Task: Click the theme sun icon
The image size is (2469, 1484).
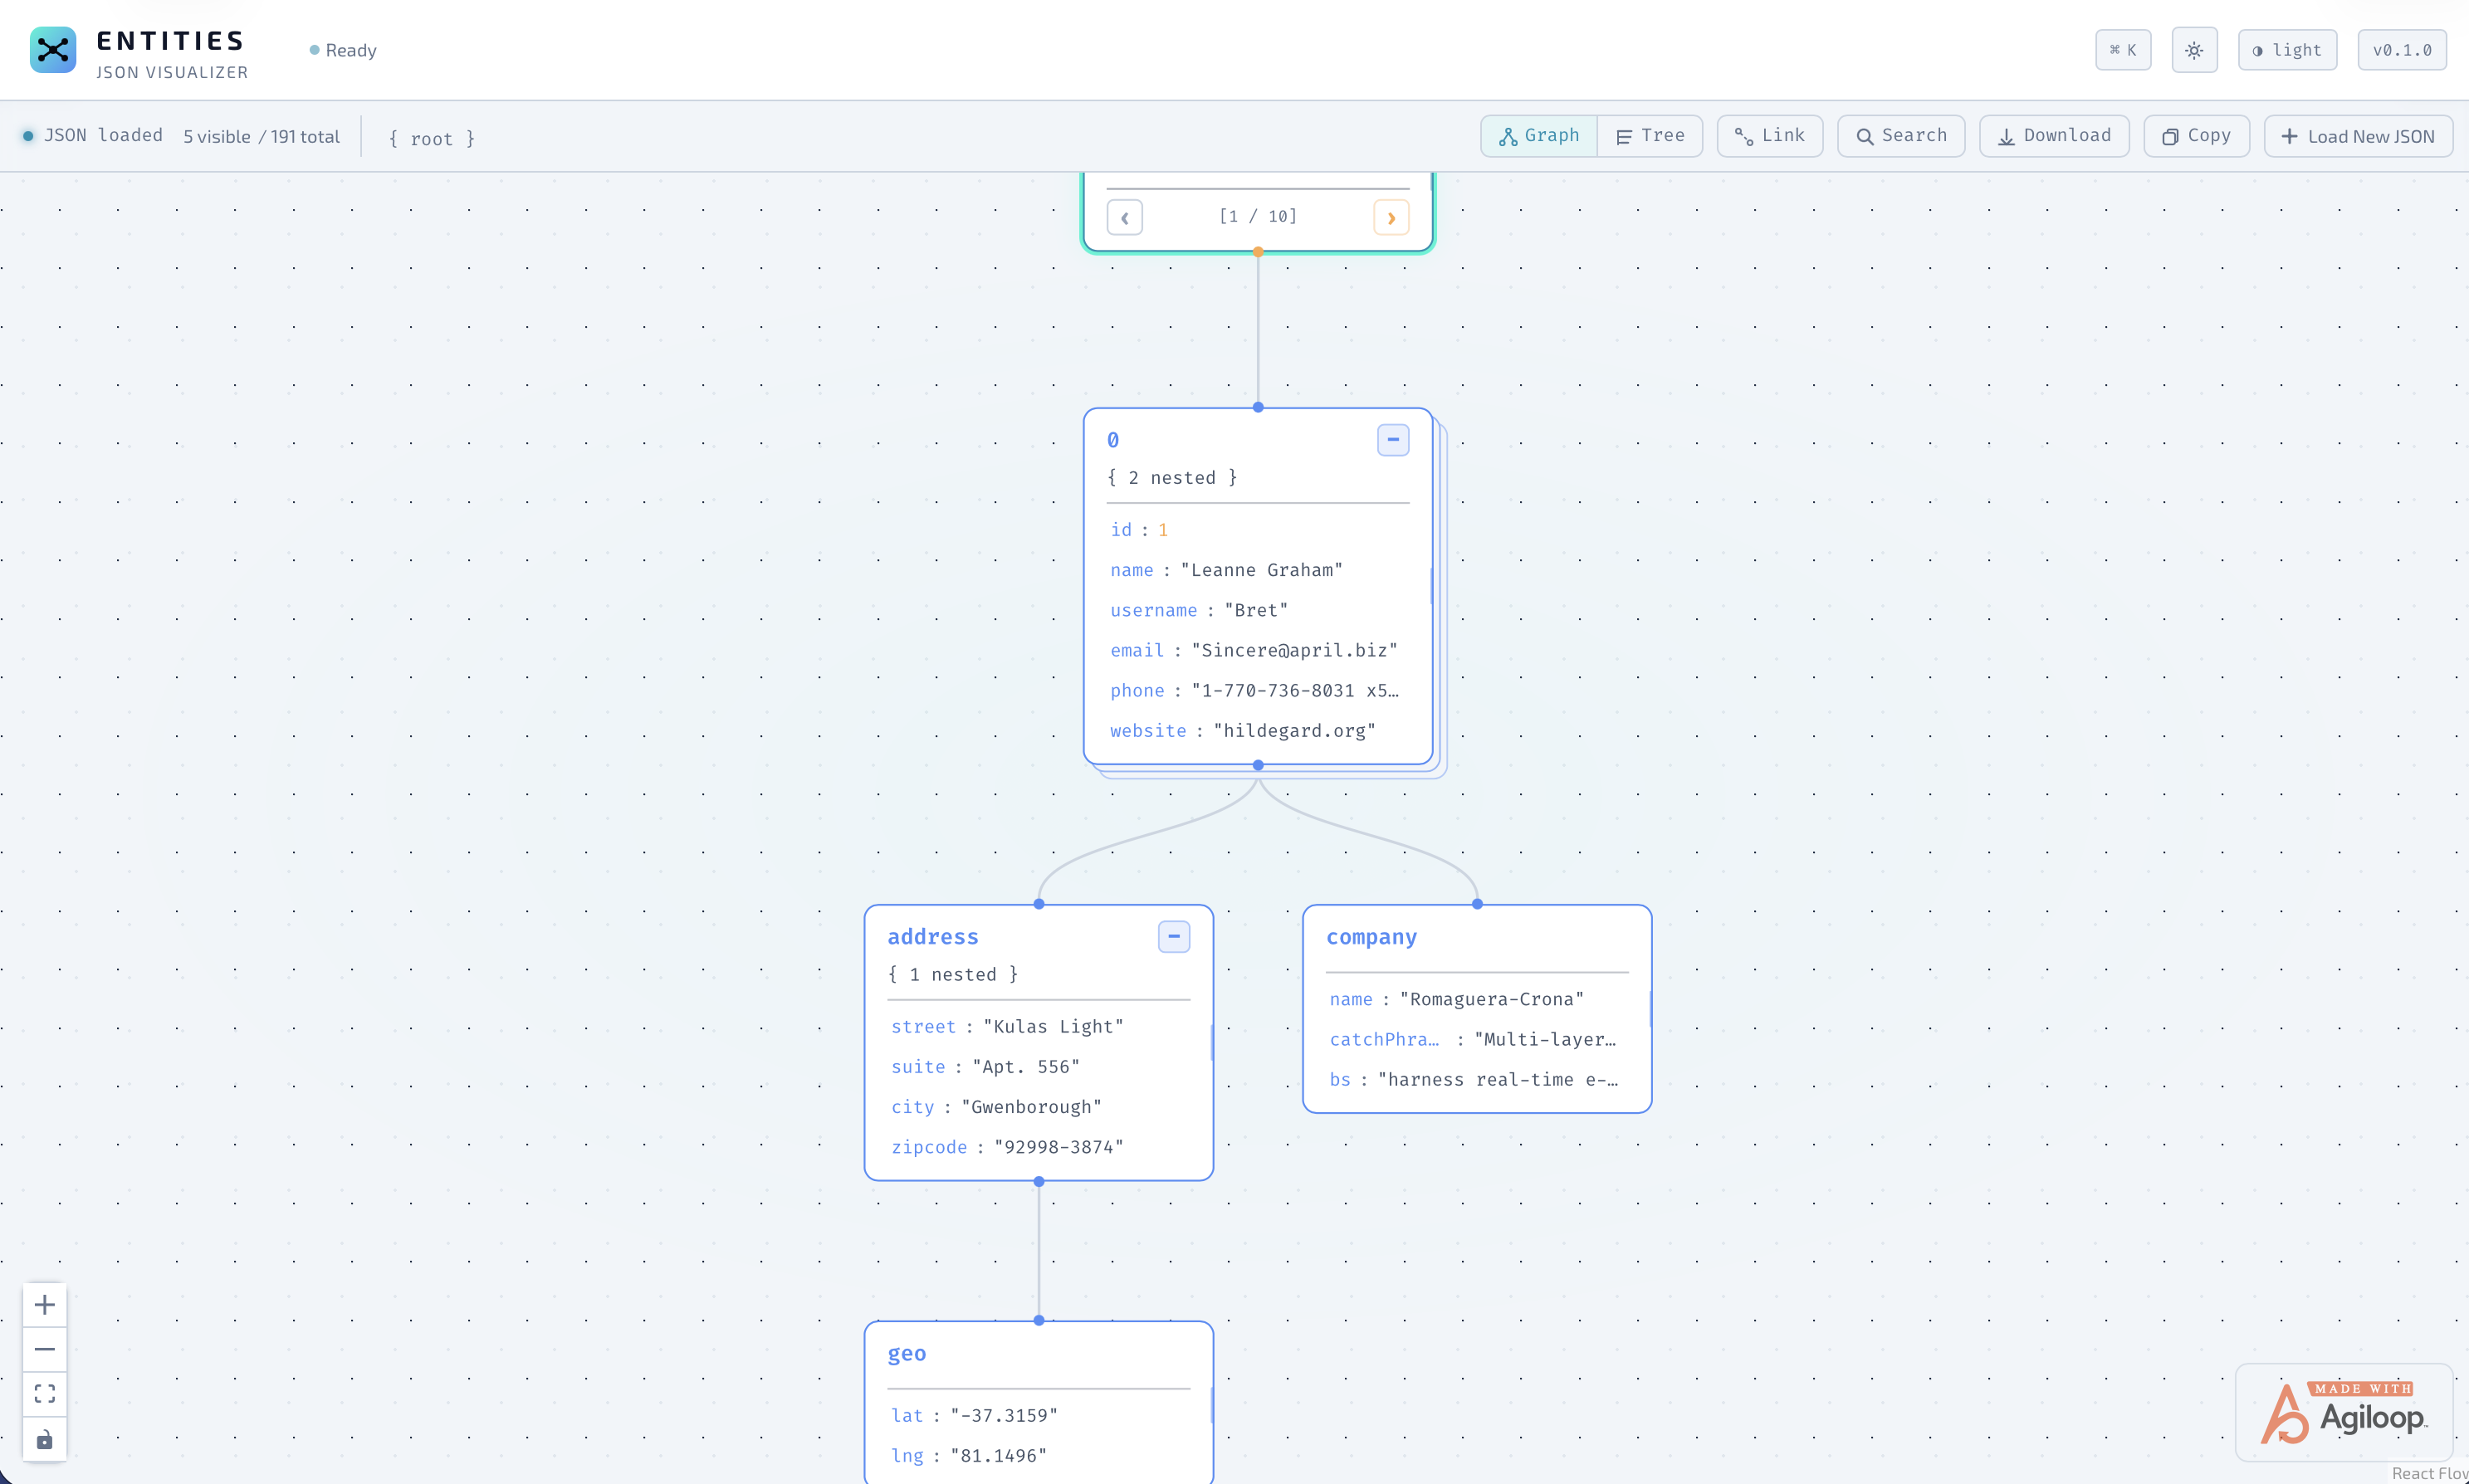Action: [x=2193, y=49]
